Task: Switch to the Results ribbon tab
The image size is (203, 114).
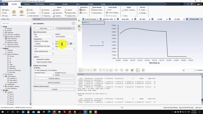Action: pyautogui.click(x=65, y=4)
